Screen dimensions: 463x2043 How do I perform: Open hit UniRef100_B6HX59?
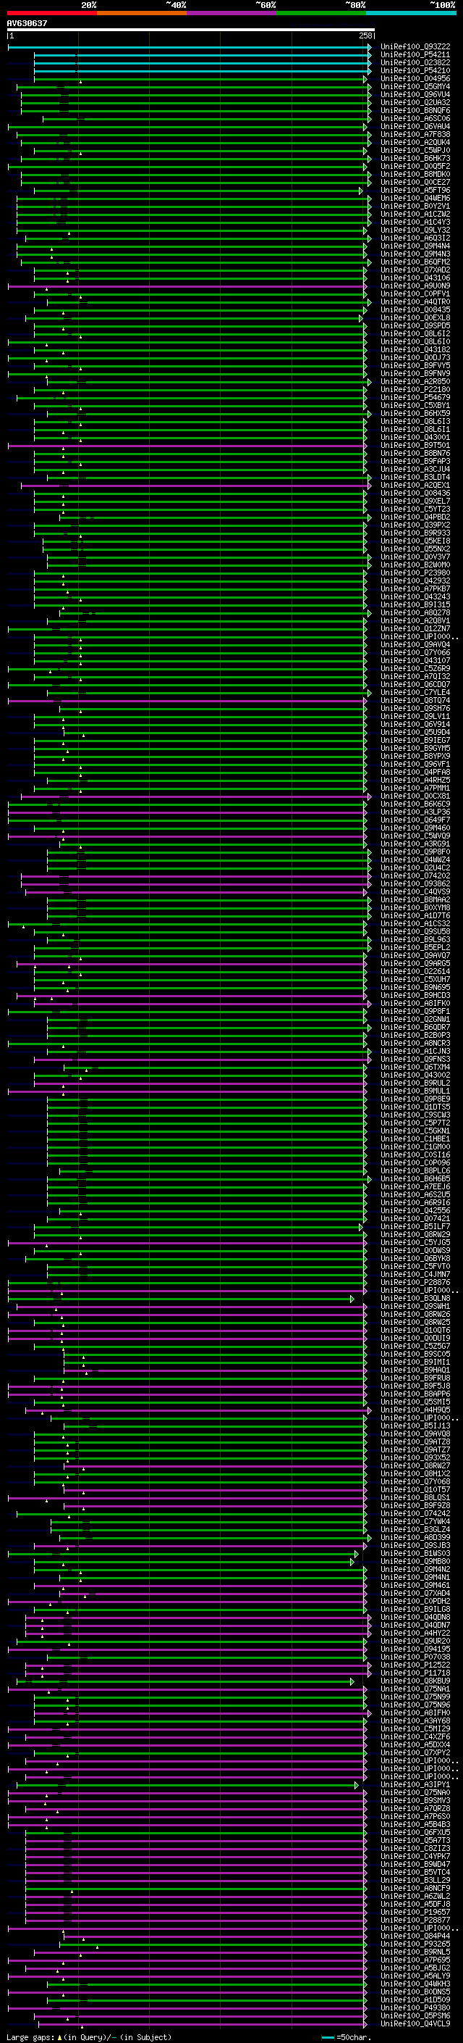pos(415,413)
